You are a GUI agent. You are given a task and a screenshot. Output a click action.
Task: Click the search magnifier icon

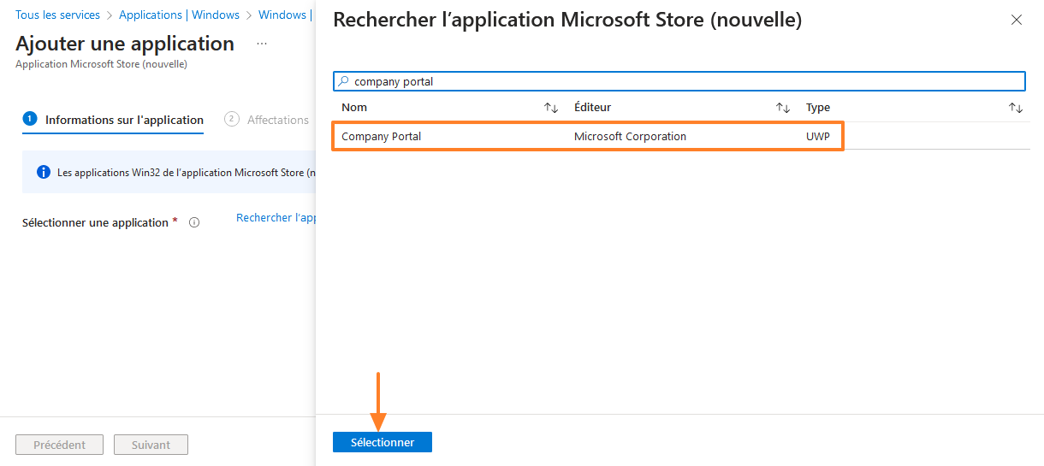(x=344, y=82)
